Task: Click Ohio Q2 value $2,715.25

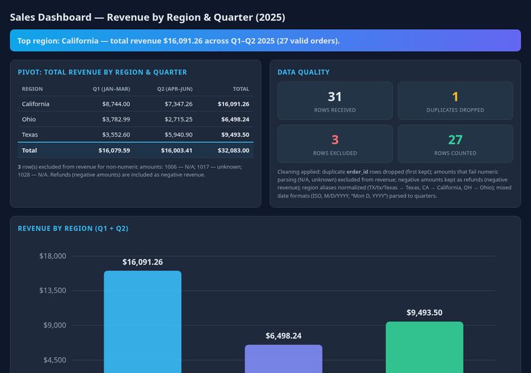Action: (x=179, y=119)
